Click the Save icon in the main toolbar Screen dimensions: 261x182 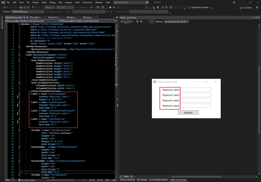click(25, 8)
